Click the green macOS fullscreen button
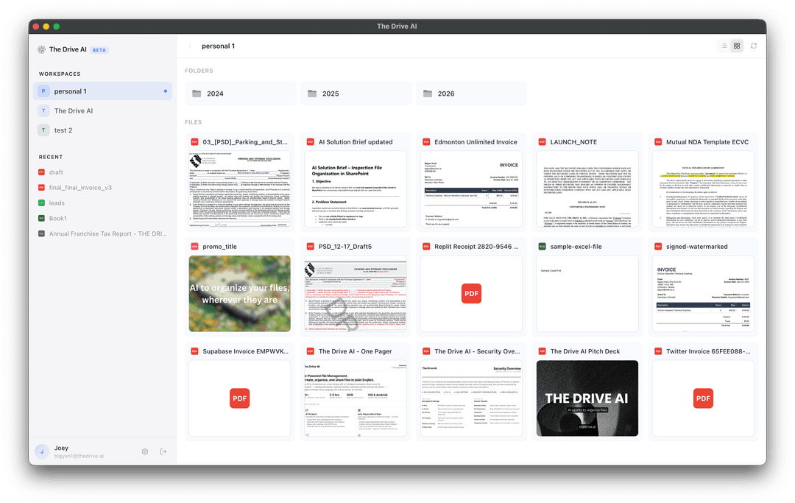Screen dimensions: 795x503 pyautogui.click(x=56, y=27)
